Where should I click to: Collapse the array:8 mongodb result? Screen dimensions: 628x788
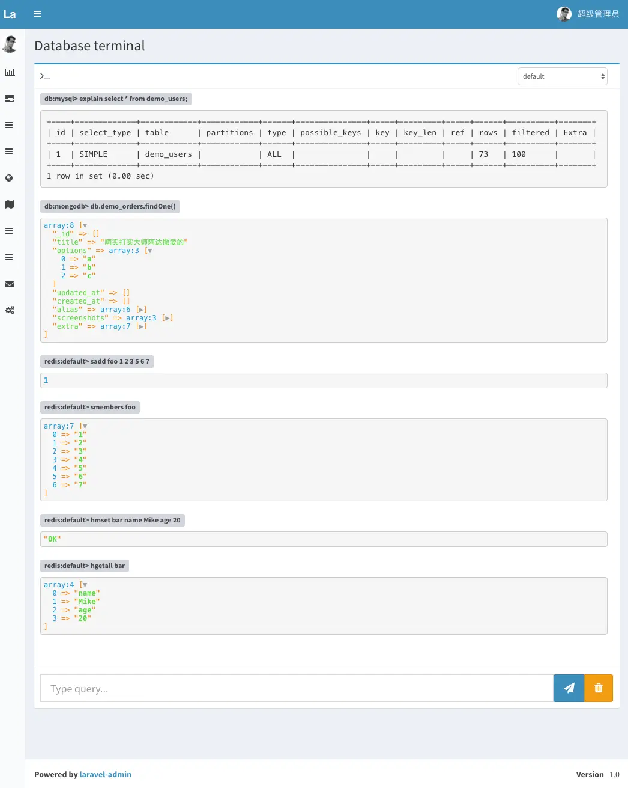[84, 225]
